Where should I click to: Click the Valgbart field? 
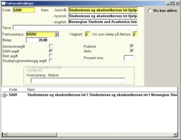87,34
